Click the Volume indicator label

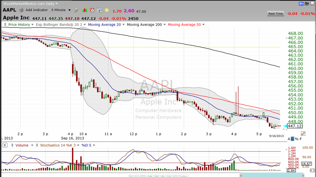click(22, 145)
